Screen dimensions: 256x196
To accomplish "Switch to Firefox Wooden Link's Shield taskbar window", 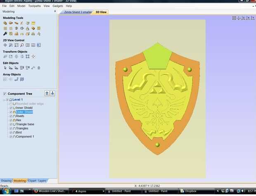I will click(50, 191).
